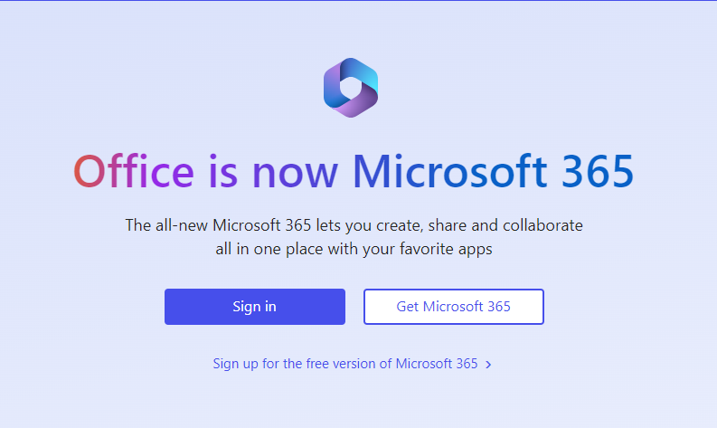
Task: Click the thin blue line at page top
Action: tap(358, 1)
